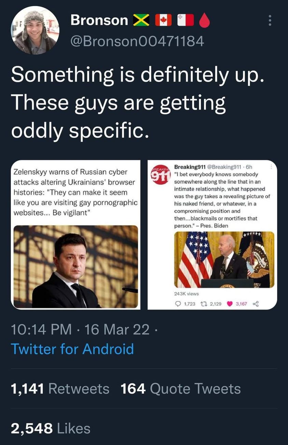Tap the heart icon showing 3,167 likes
Viewport: 288px width, 445px height.
tap(230, 304)
